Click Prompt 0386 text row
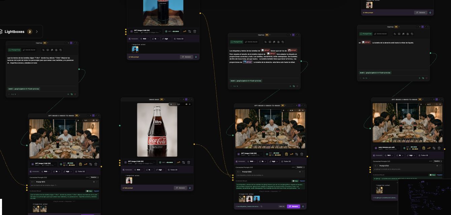 [271, 173]
